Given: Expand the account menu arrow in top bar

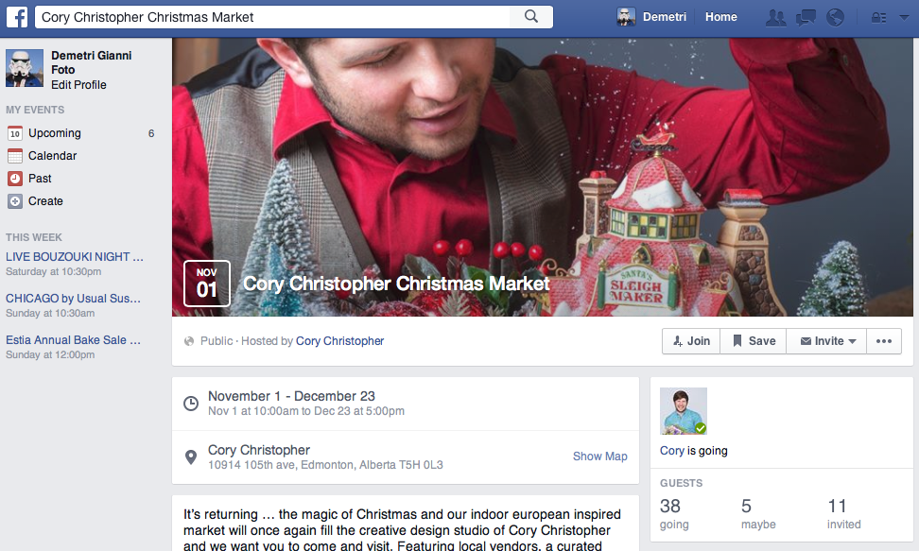Looking at the screenshot, I should [905, 18].
